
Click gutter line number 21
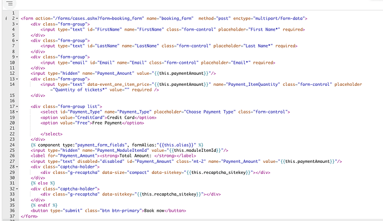12,129
